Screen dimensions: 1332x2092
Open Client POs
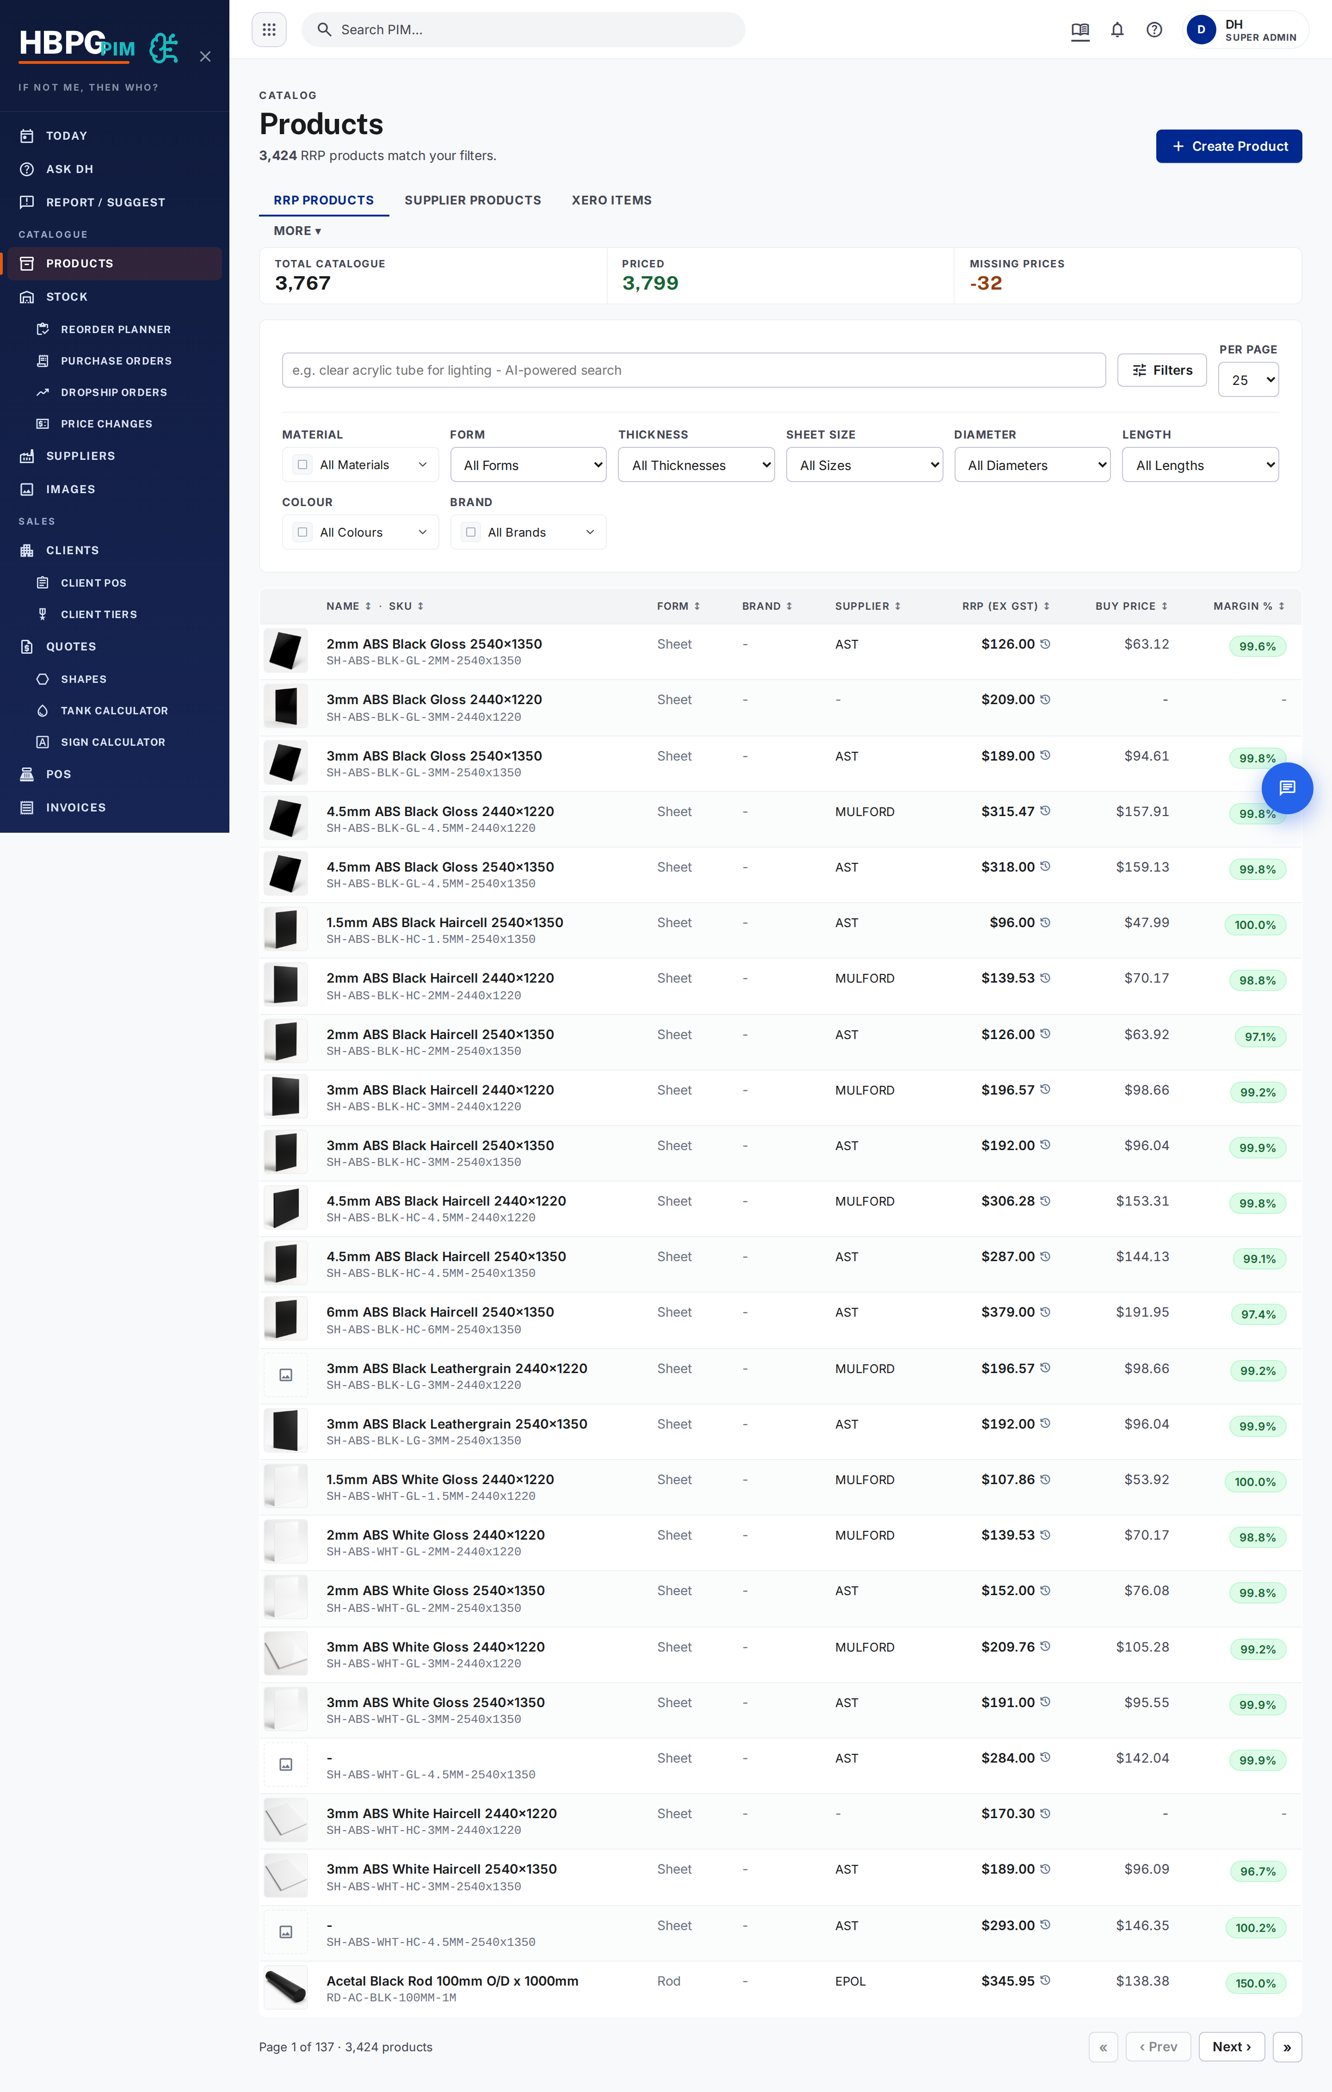click(115, 583)
